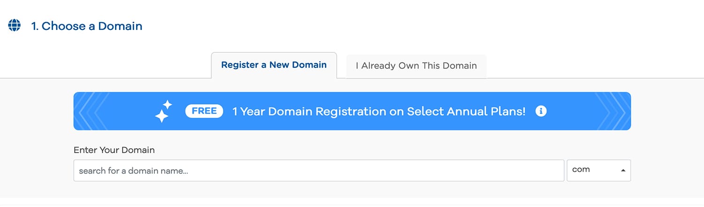
Task: Click the white FREE badge in the banner
Action: [x=204, y=111]
